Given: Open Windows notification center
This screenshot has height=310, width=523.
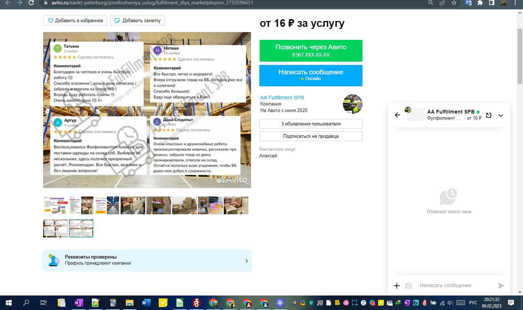Looking at the screenshot, I should click(x=511, y=302).
